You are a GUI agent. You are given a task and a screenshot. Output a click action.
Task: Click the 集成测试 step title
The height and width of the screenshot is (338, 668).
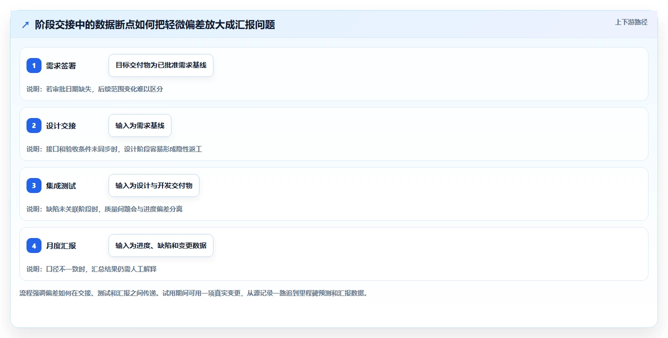click(61, 185)
